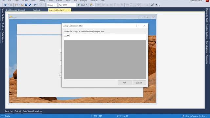Pin the login.vb [Design] tab
Screen dimensions: 210x118
[66, 10]
